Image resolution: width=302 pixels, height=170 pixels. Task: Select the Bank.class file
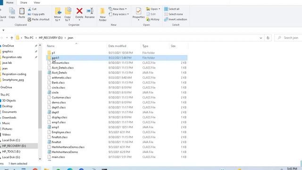pyautogui.click(x=117, y=83)
